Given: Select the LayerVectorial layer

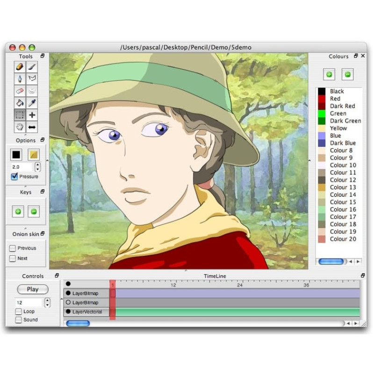Looking at the screenshot, I should [x=87, y=312].
